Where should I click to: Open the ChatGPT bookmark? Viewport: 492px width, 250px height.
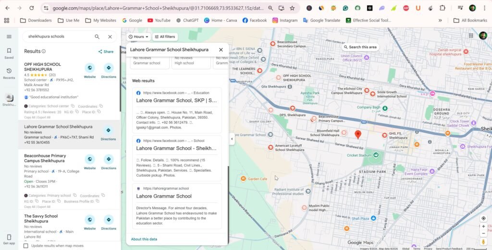[x=187, y=20]
